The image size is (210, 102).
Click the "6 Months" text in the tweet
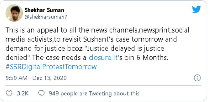(x=152, y=58)
